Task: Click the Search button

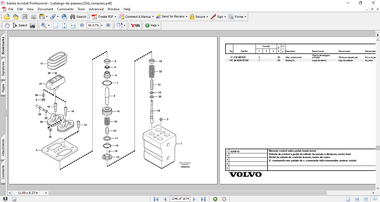Action: coord(78,17)
